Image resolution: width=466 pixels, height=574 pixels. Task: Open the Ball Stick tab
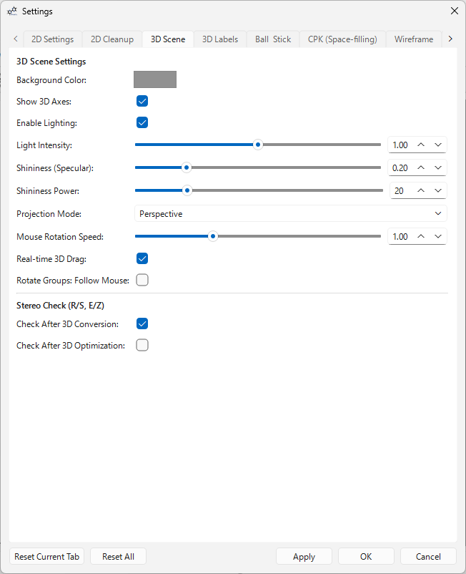click(273, 39)
